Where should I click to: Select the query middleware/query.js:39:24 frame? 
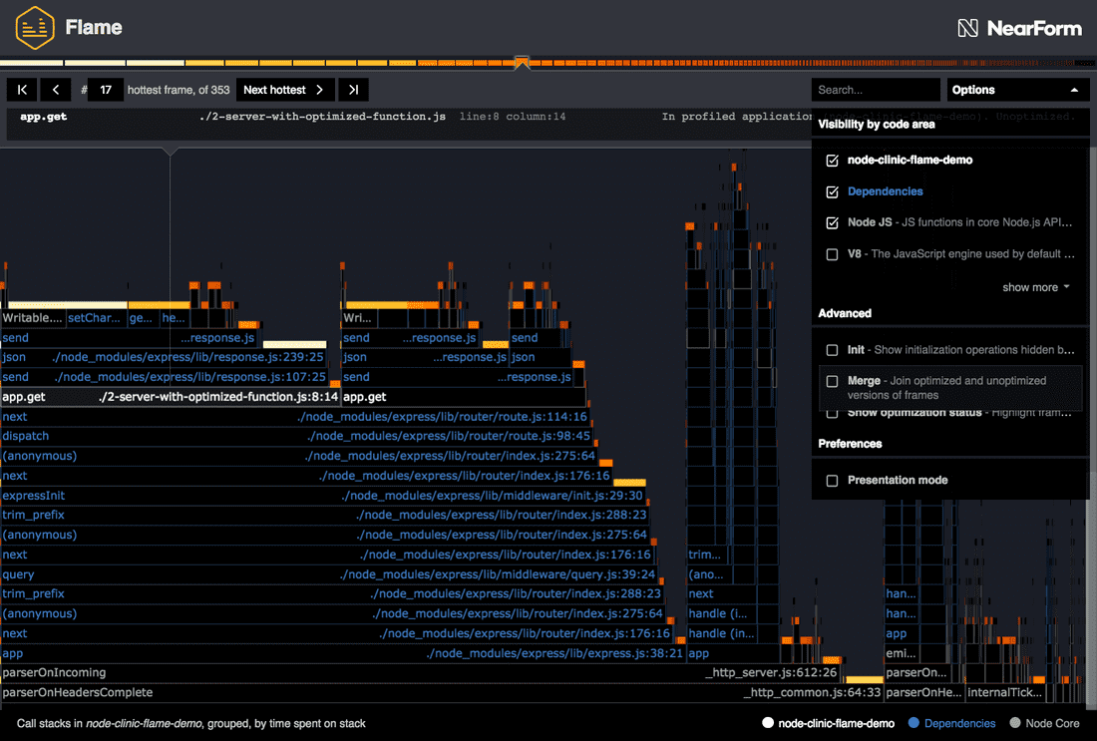coord(329,574)
